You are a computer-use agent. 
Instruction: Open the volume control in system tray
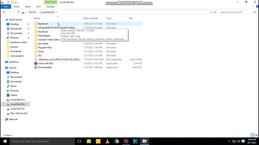(x=238, y=141)
